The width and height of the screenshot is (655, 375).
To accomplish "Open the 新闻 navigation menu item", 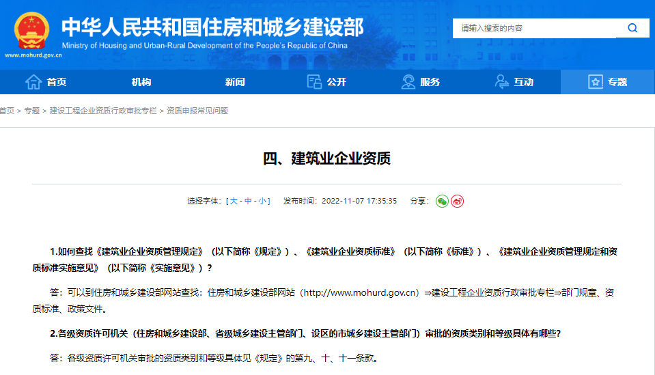I will (x=235, y=82).
